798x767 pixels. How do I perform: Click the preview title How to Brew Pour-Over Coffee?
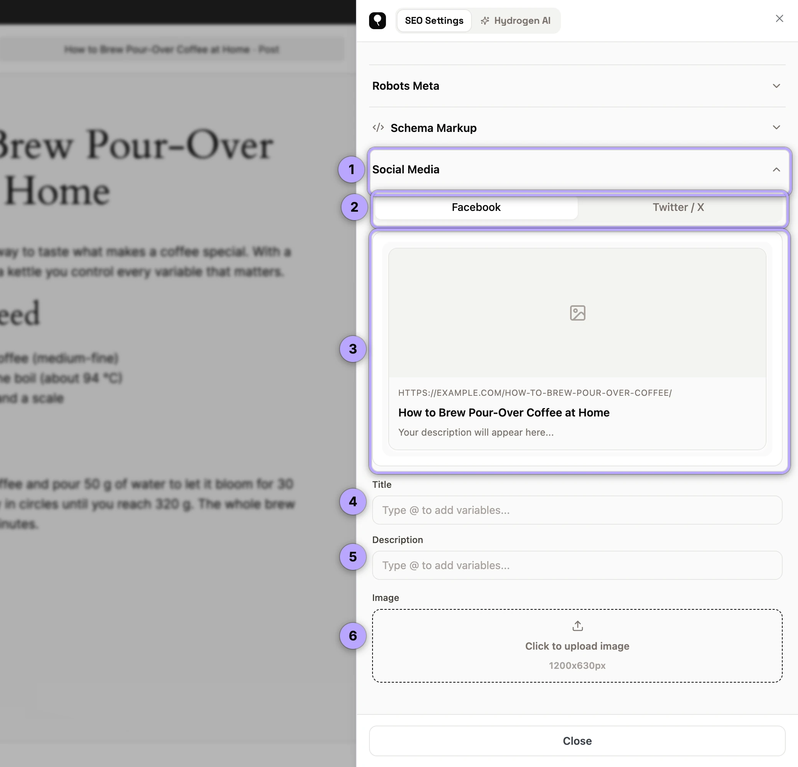[x=504, y=413]
